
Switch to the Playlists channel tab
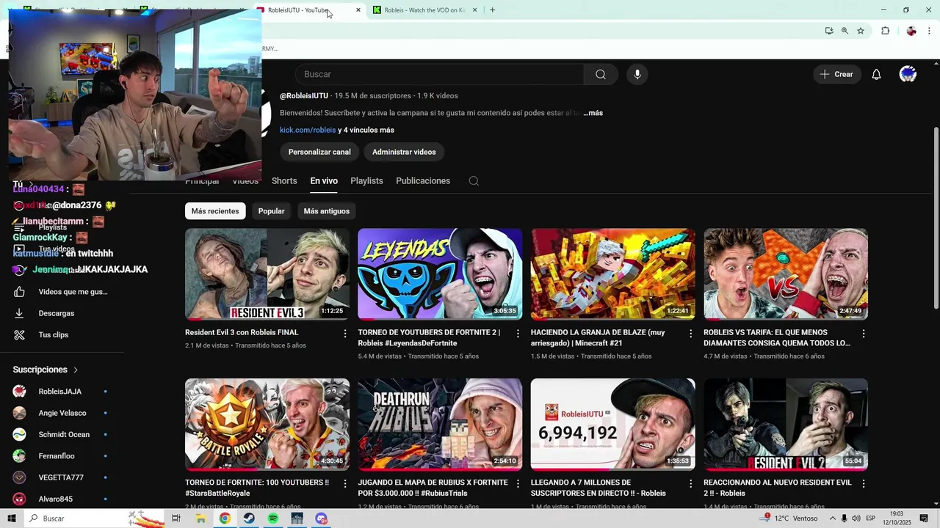pyautogui.click(x=366, y=181)
